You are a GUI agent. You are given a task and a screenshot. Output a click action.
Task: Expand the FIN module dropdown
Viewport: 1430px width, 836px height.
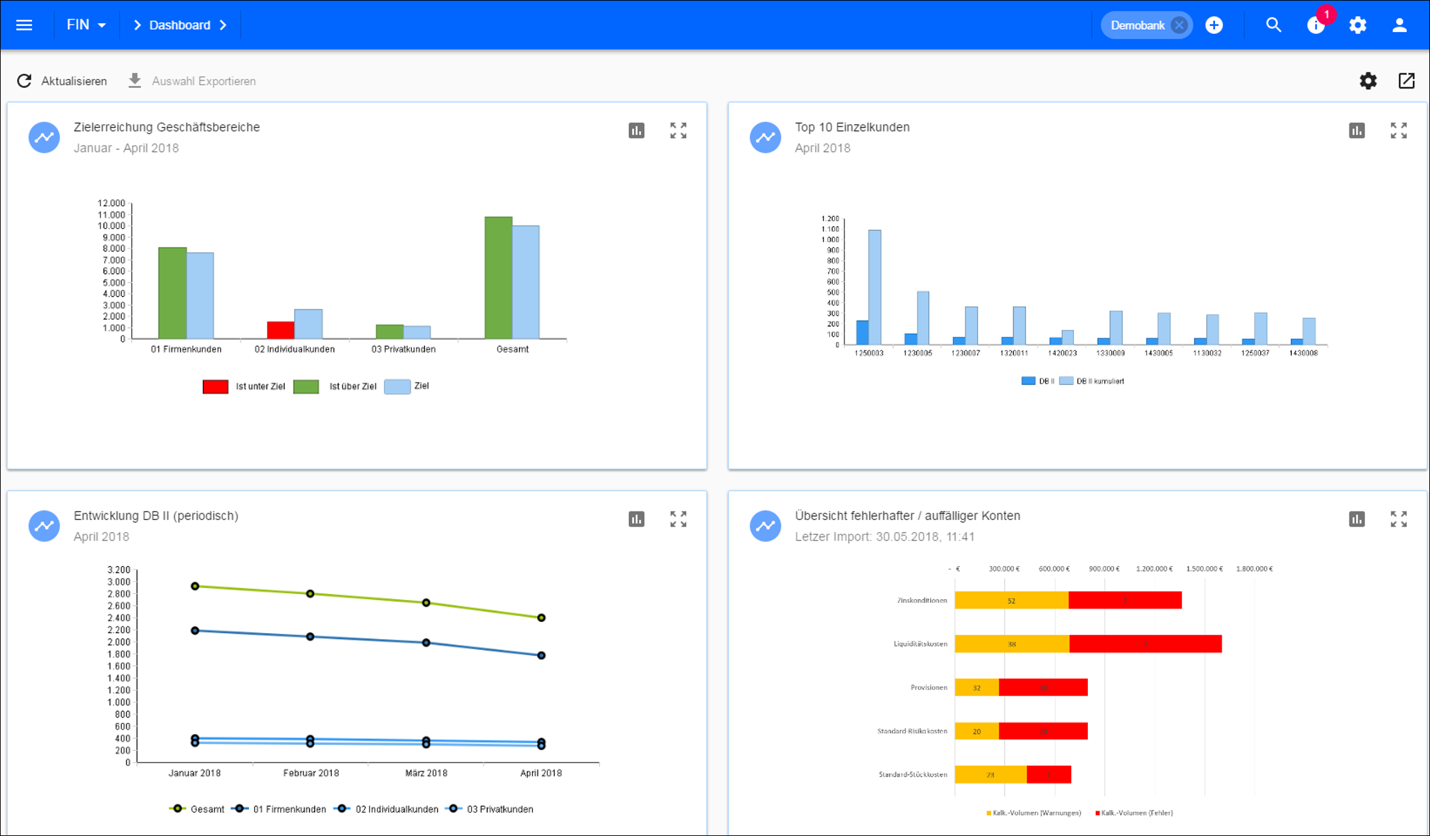click(x=87, y=25)
